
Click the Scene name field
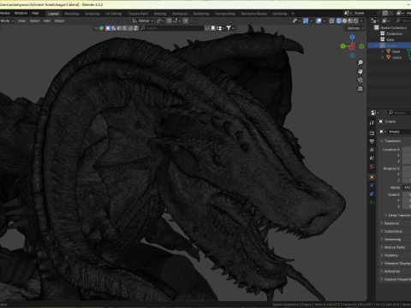pos(364,13)
